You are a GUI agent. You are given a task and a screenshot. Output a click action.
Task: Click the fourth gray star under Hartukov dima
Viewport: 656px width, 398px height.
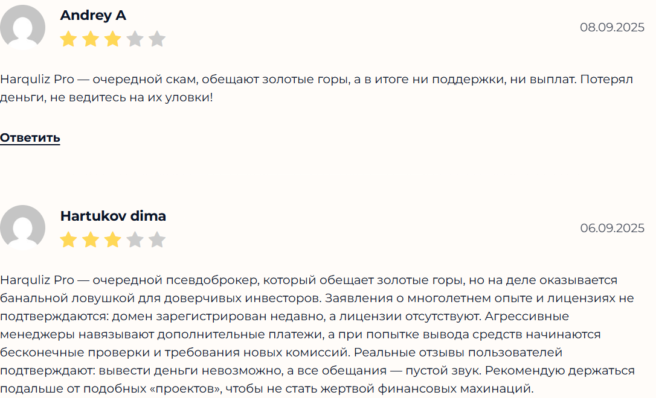[135, 239]
